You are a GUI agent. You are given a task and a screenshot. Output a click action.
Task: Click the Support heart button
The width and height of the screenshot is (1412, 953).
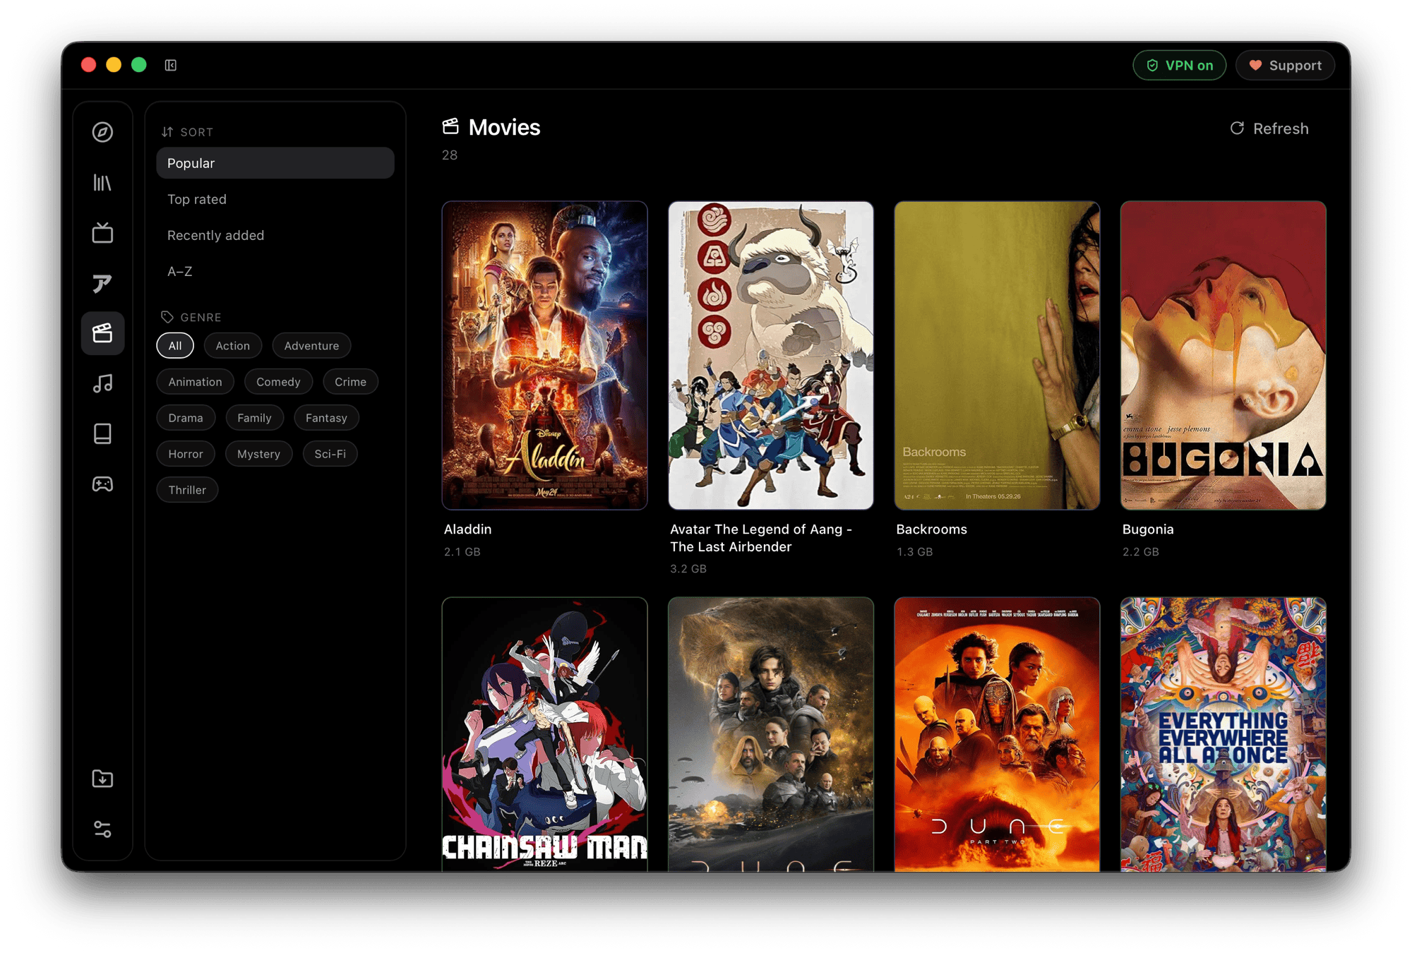[1285, 65]
